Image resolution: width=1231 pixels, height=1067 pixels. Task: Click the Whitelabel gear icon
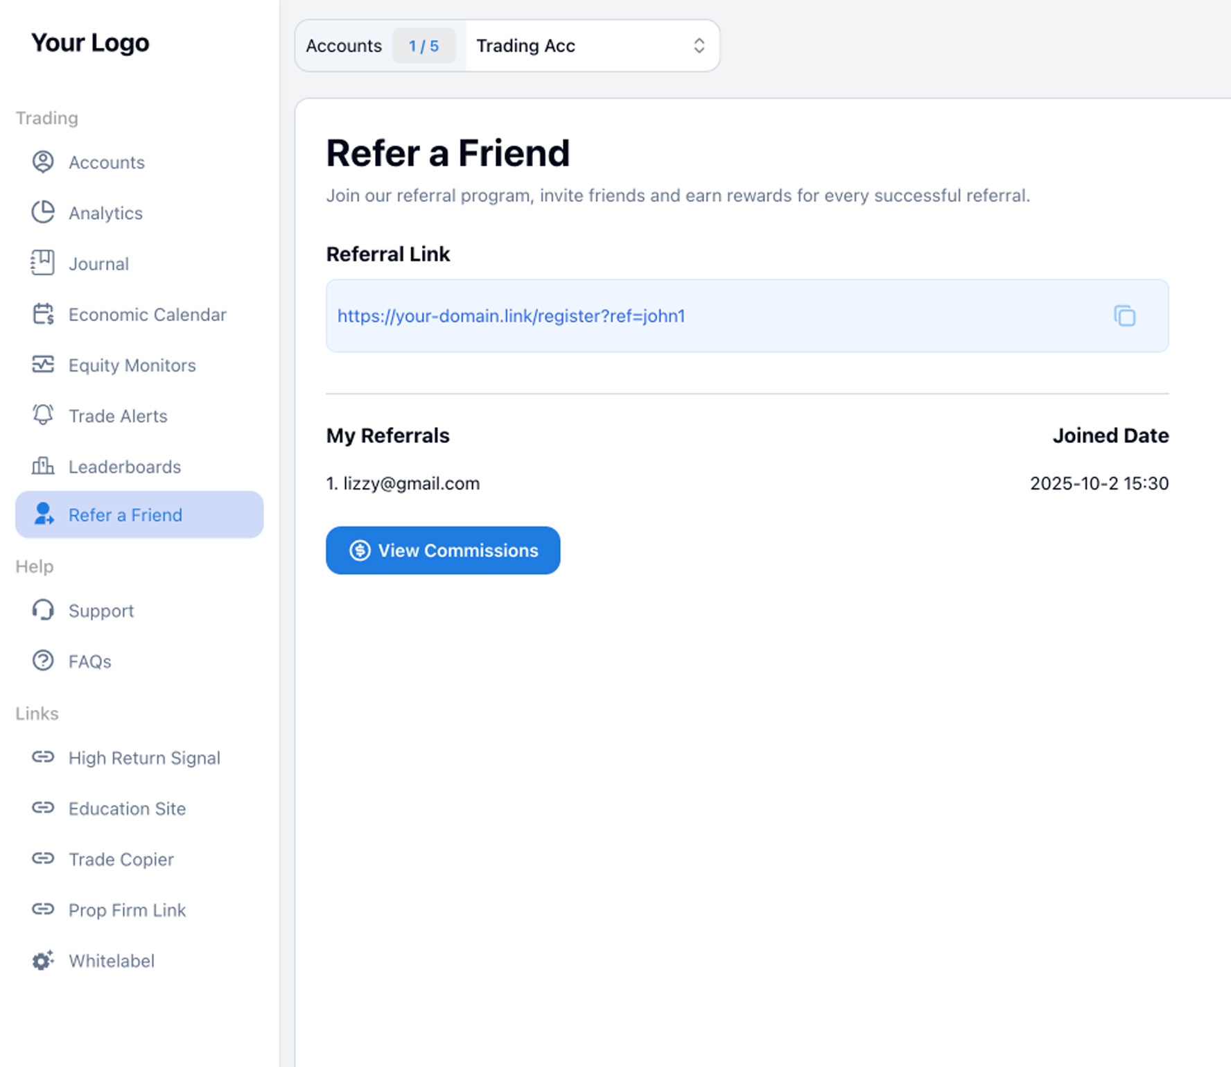click(x=43, y=960)
